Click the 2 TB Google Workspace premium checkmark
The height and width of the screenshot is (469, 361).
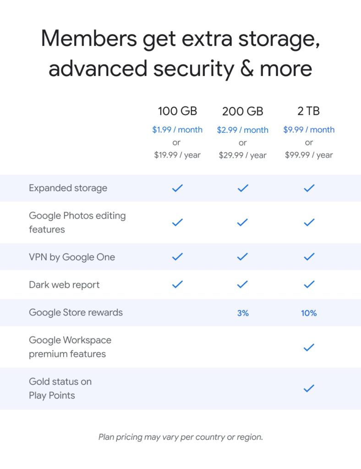(309, 347)
